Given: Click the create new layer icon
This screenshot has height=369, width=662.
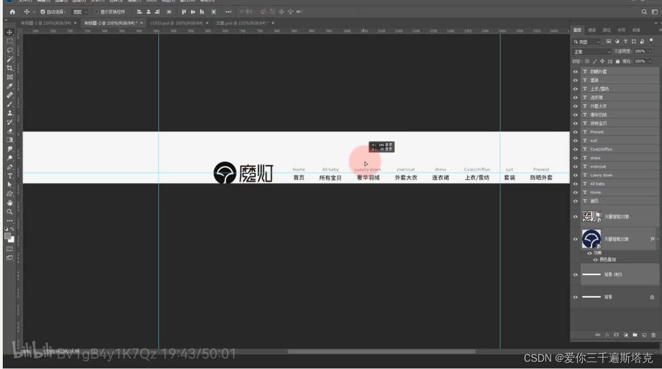Looking at the screenshot, I should pos(644,335).
